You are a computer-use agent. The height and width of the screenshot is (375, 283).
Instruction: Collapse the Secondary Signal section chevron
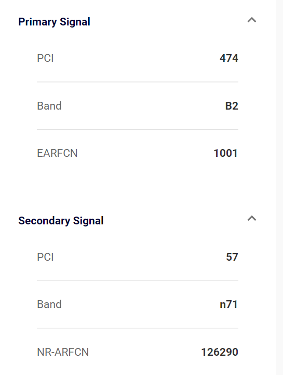[252, 218]
